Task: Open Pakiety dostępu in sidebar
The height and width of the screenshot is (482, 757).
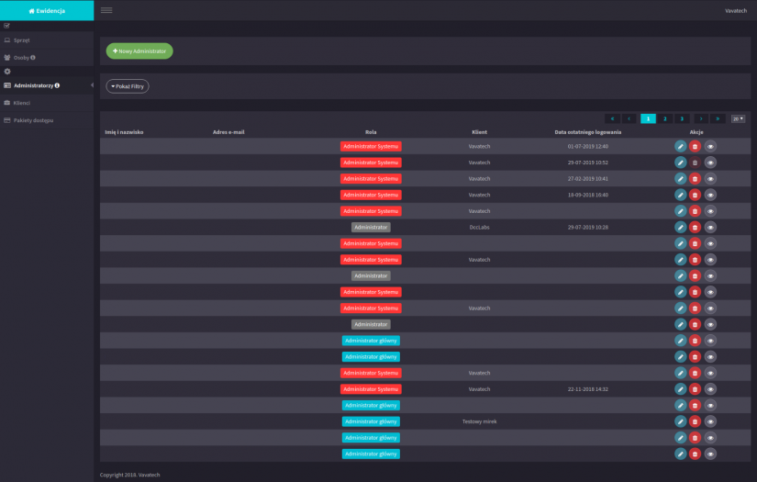Action: coord(47,120)
